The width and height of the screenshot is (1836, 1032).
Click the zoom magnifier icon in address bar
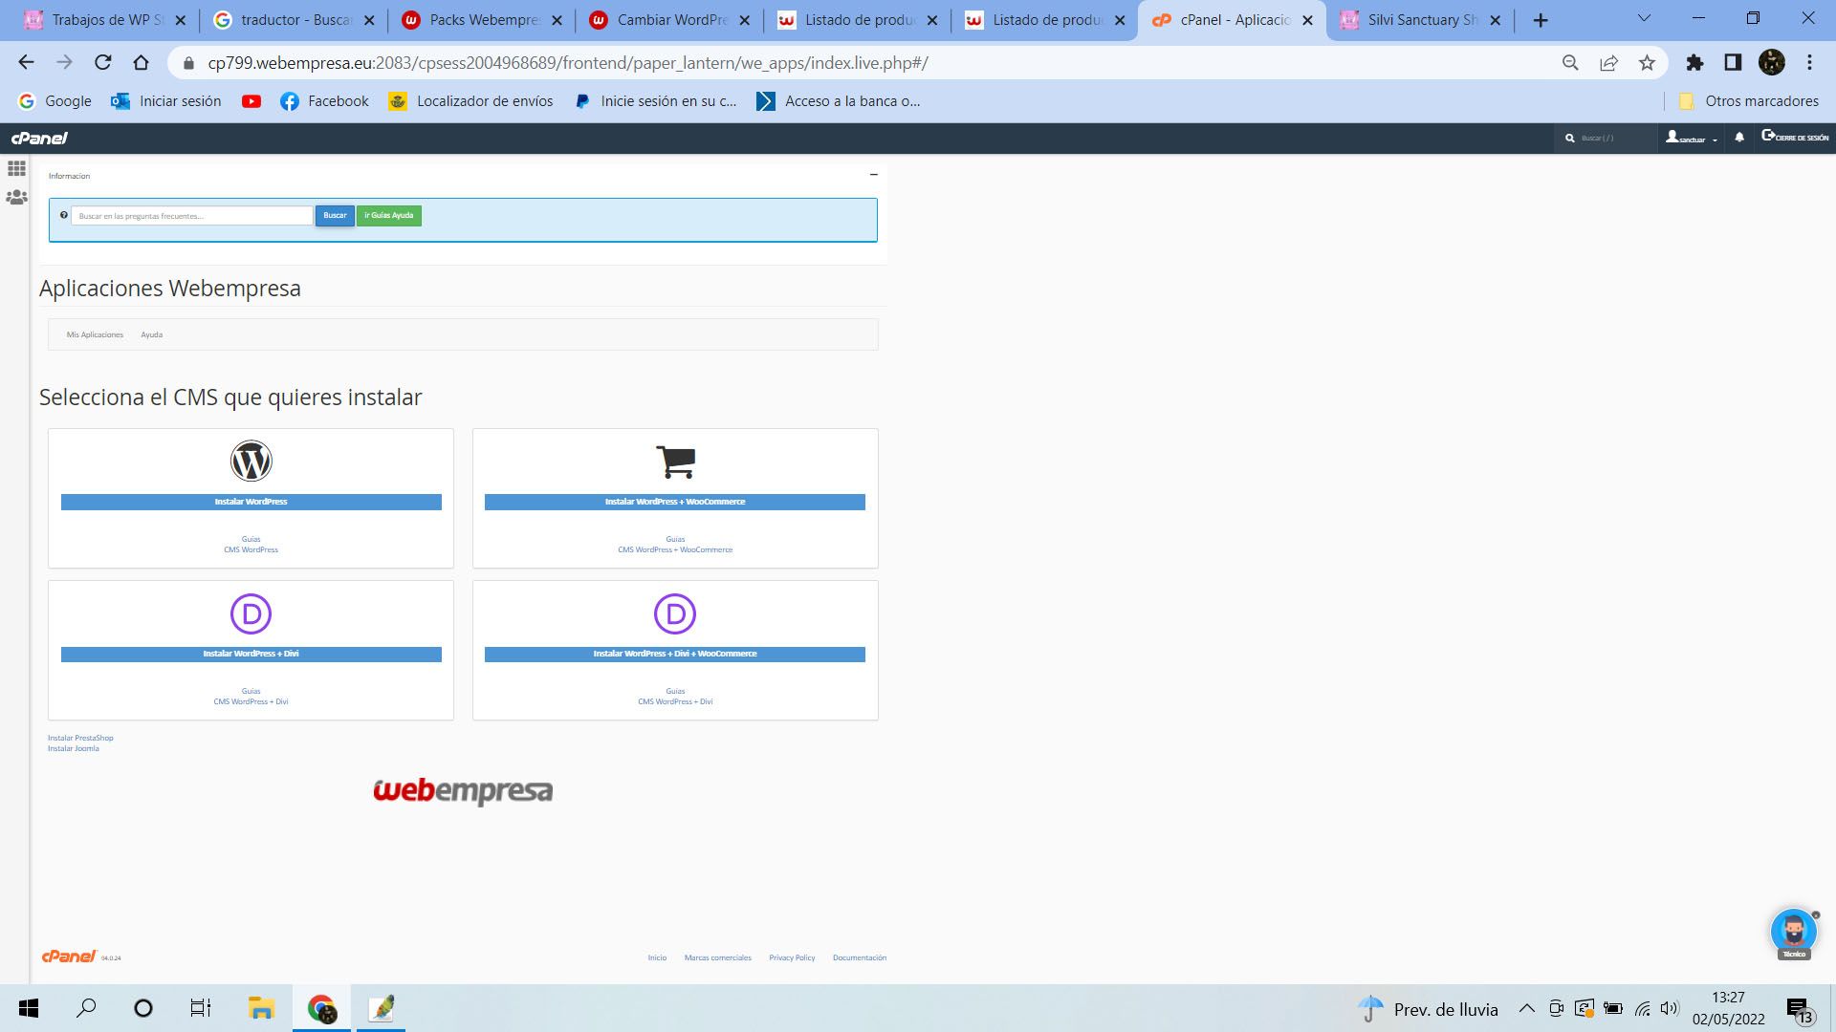point(1570,63)
